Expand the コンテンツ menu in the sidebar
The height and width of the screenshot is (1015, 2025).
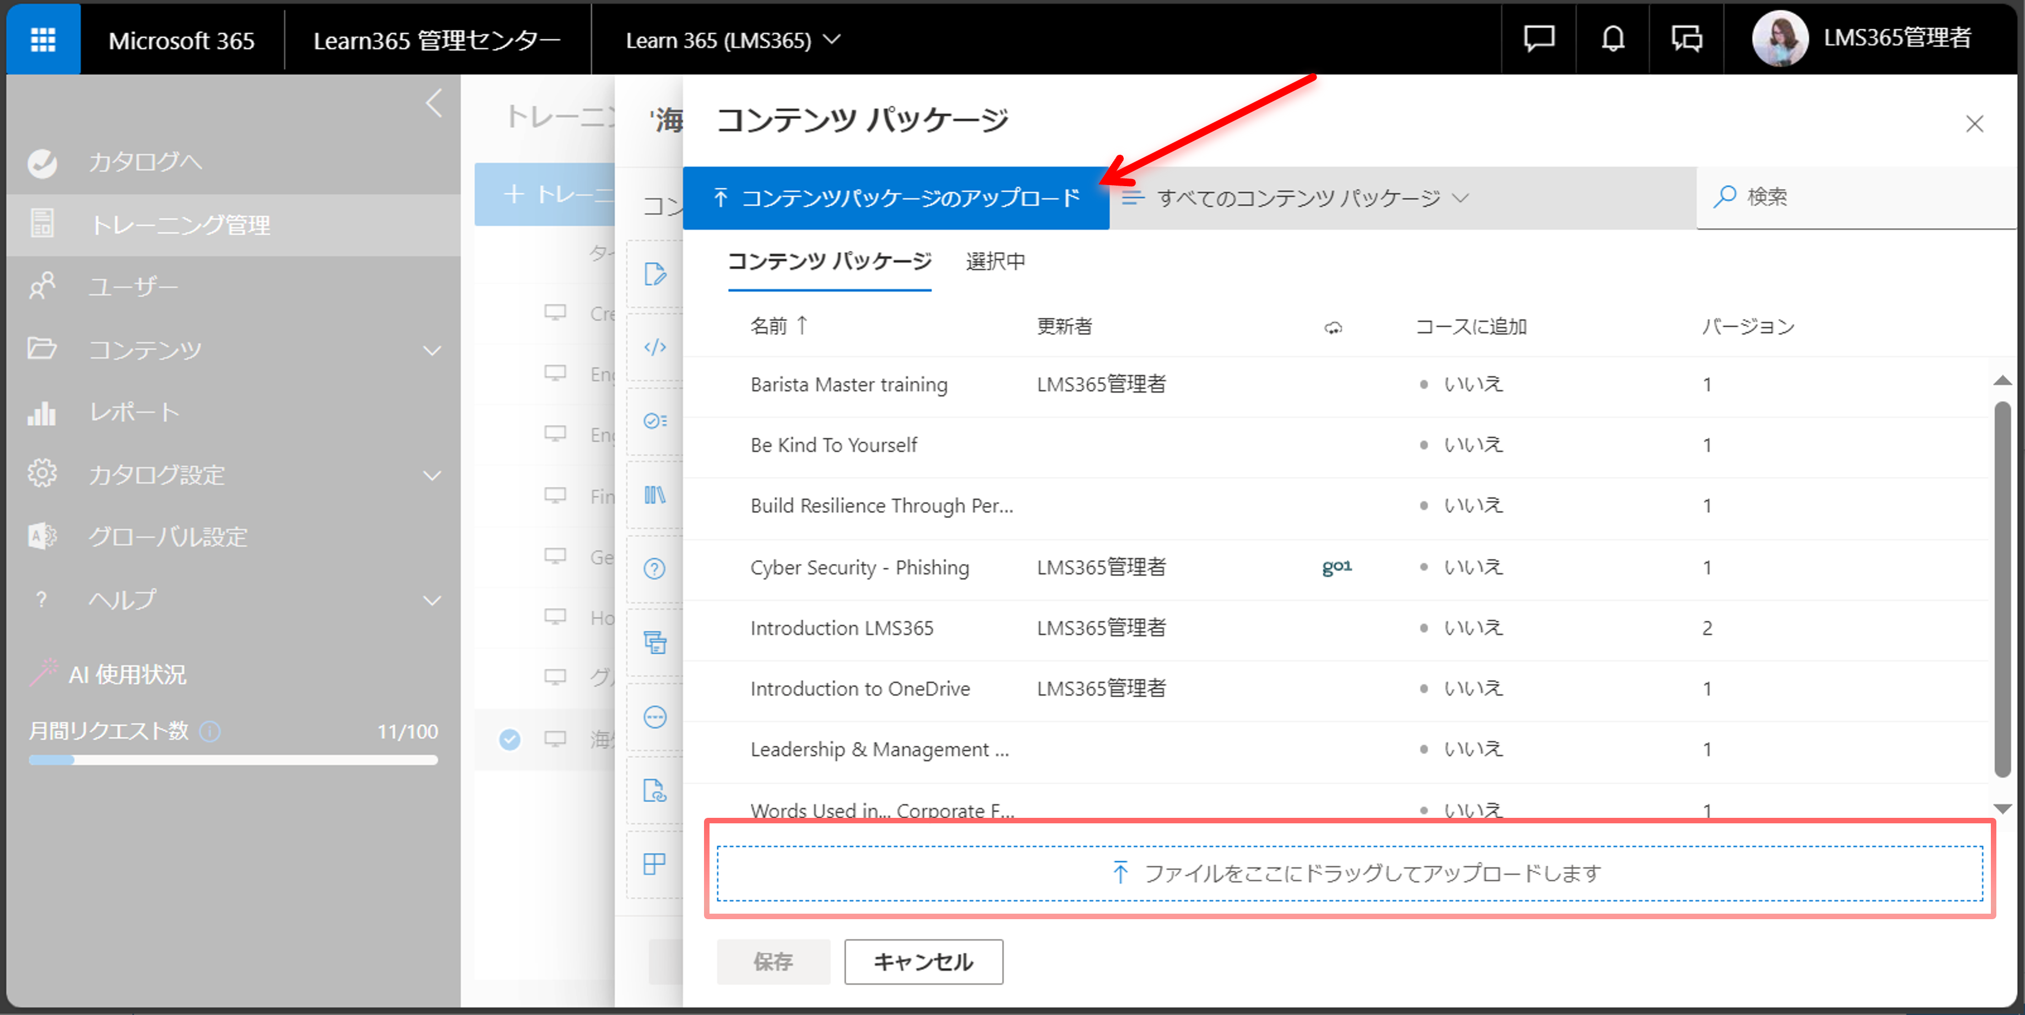[431, 350]
